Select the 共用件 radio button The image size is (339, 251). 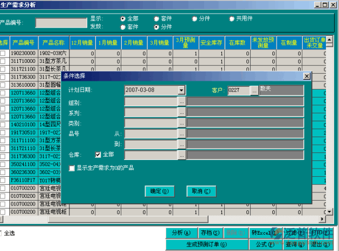[232, 18]
